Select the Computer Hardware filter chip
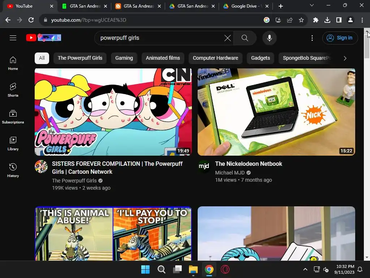370x278 pixels. (x=215, y=58)
